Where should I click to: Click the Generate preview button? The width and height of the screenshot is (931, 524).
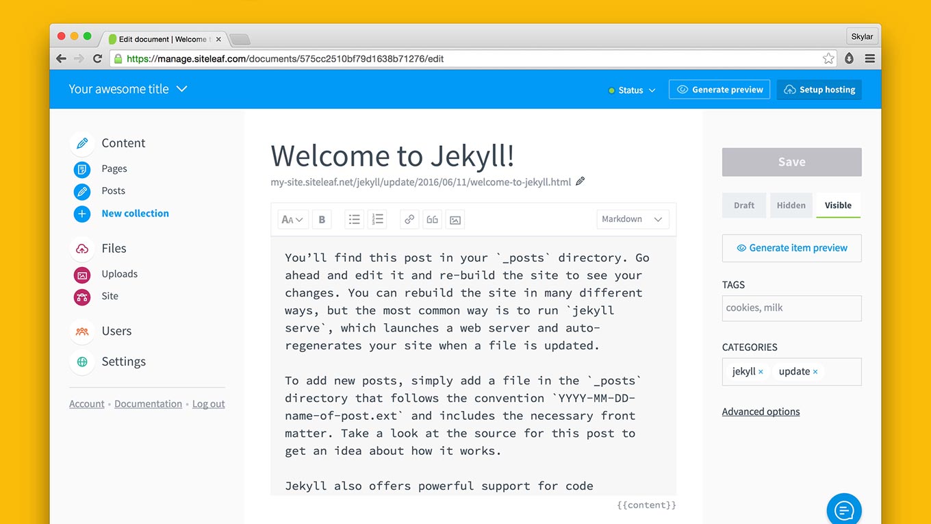pos(719,90)
